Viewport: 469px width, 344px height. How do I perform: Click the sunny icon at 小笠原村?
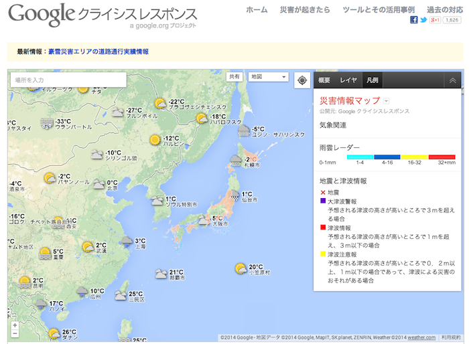pyautogui.click(x=241, y=268)
